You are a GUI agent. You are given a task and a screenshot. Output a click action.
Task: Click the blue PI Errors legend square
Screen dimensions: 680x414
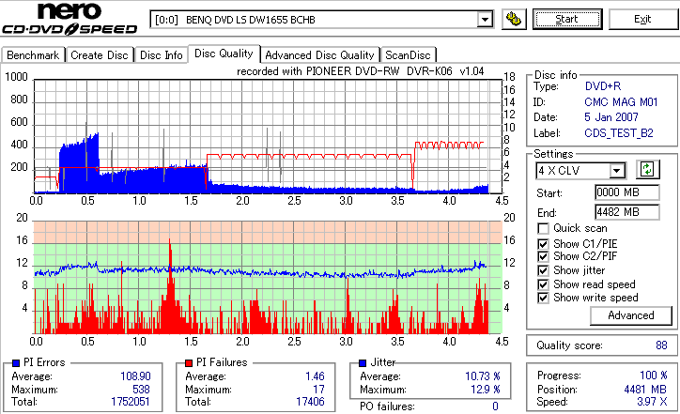click(x=16, y=363)
